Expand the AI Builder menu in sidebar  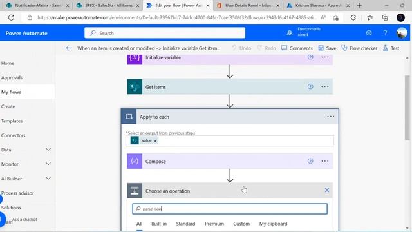click(x=48, y=179)
